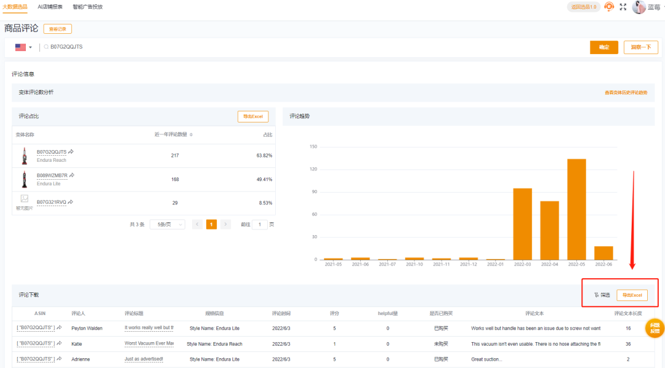Open the B07G2QQJTS variant link
The width and height of the screenshot is (665, 368).
(51, 152)
